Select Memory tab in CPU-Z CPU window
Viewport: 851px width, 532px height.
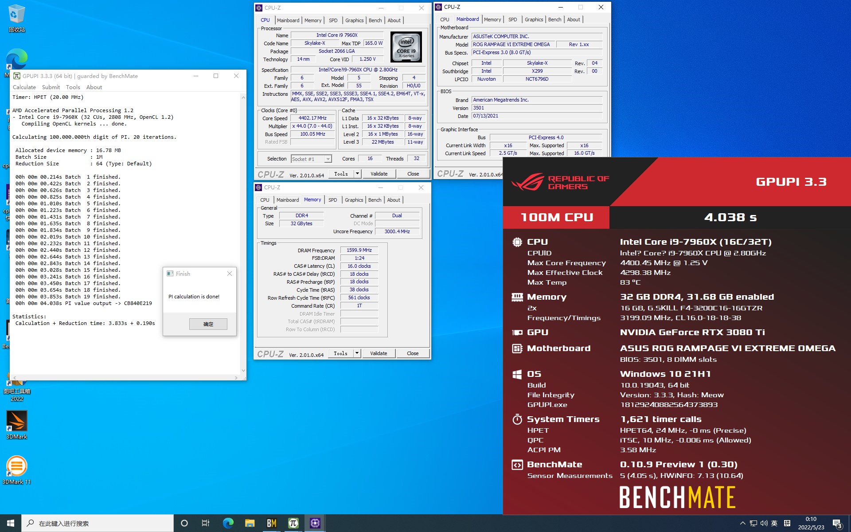click(313, 20)
